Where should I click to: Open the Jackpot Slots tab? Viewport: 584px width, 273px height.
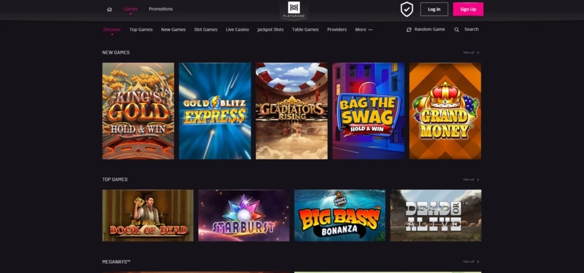point(270,30)
